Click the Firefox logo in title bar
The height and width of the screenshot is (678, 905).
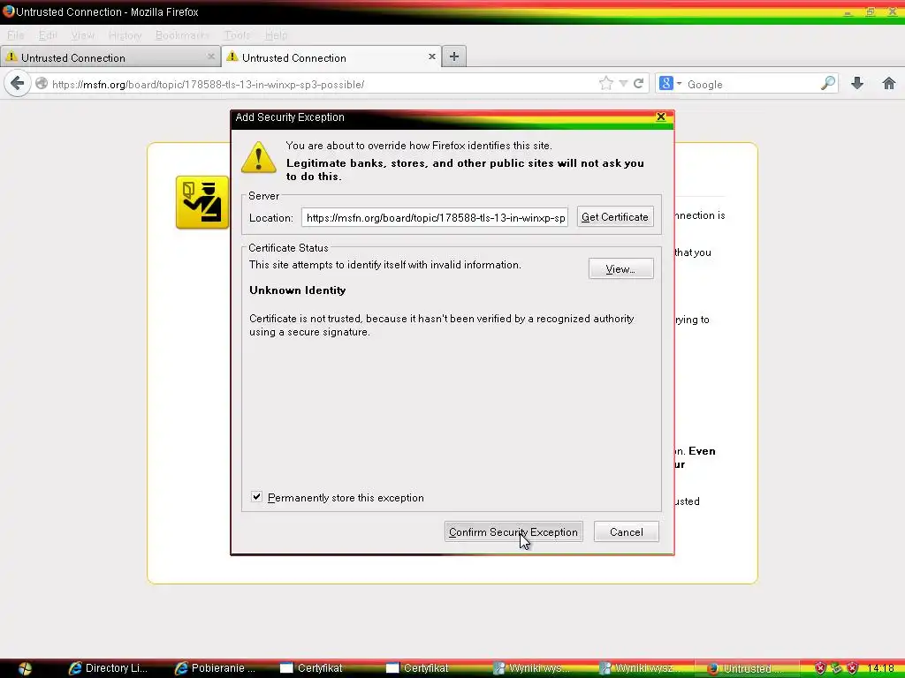(x=8, y=11)
